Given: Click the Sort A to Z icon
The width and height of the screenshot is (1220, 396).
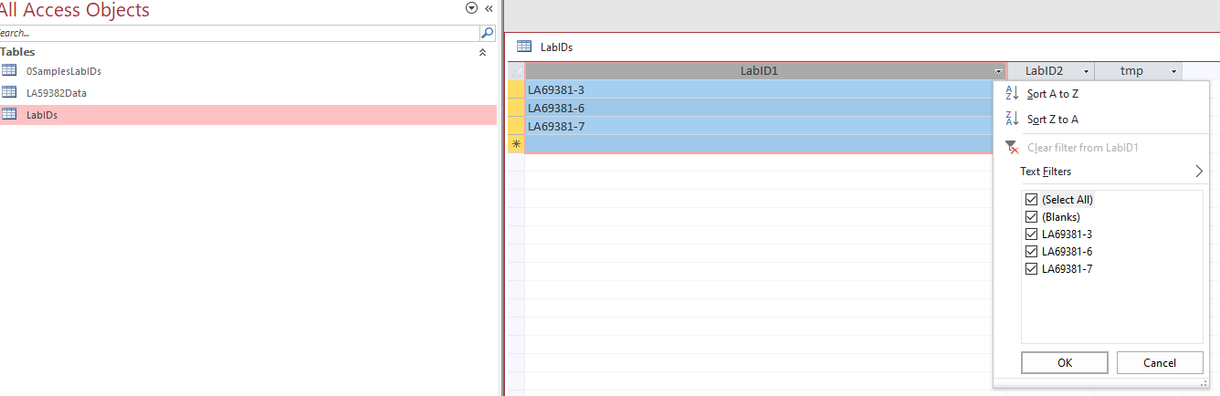Looking at the screenshot, I should click(x=1011, y=93).
